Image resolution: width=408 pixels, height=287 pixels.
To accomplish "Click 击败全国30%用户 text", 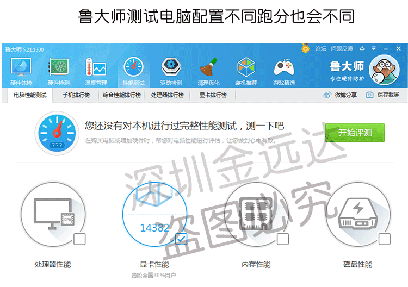I will pyautogui.click(x=154, y=275).
